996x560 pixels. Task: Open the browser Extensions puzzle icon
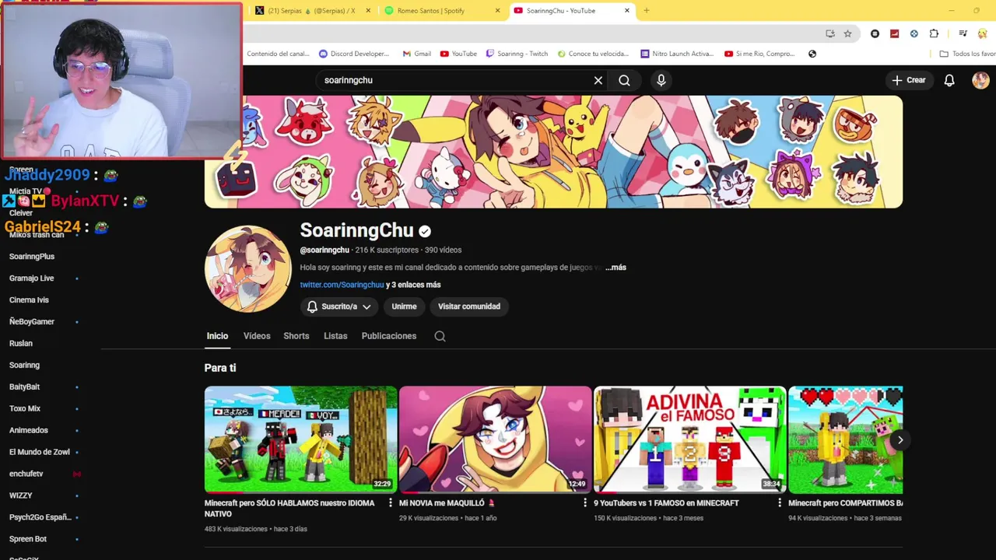[x=934, y=33]
